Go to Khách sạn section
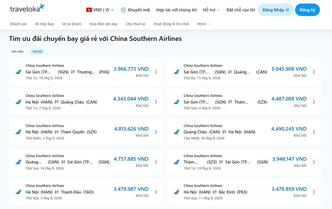 click(18, 24)
